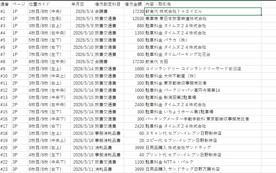Select date cell 2026/5/19
This screenshot has height=173, width=276.
(x=82, y=126)
